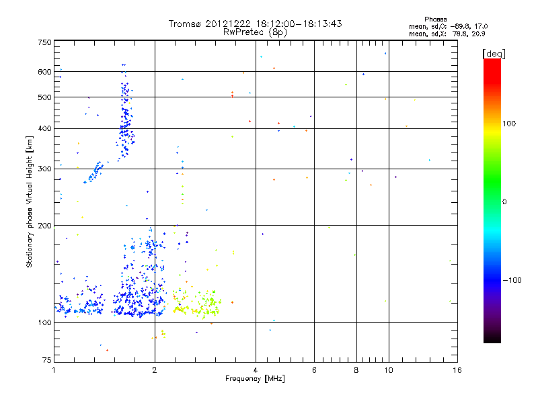538x403 pixels.
Task: Click the 'Phases' statistics header
Action: coord(435,19)
